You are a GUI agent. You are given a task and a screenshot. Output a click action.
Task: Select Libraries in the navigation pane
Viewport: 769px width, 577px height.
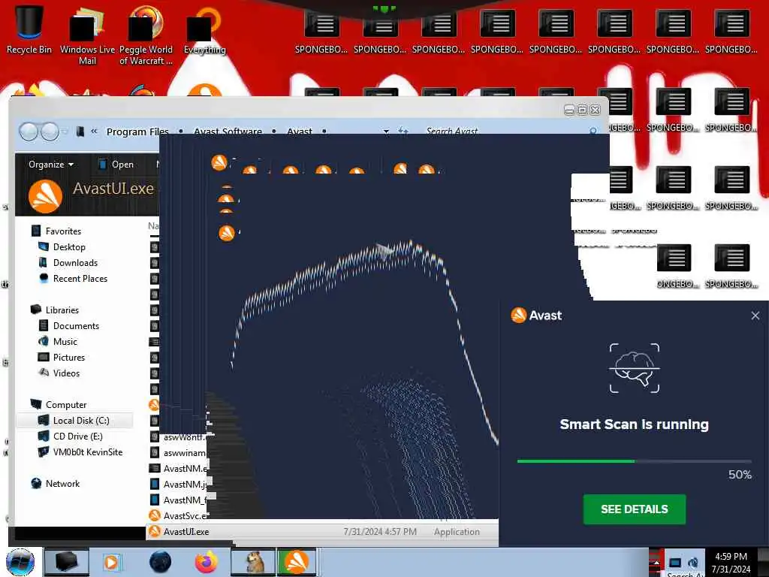coord(62,310)
